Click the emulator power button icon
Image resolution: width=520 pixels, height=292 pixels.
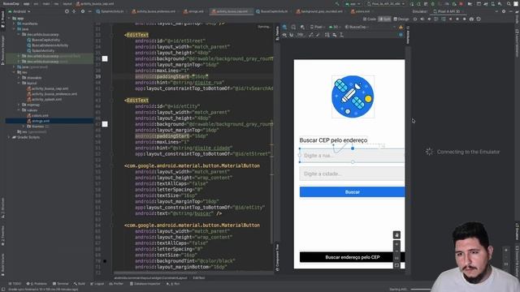[415, 19]
